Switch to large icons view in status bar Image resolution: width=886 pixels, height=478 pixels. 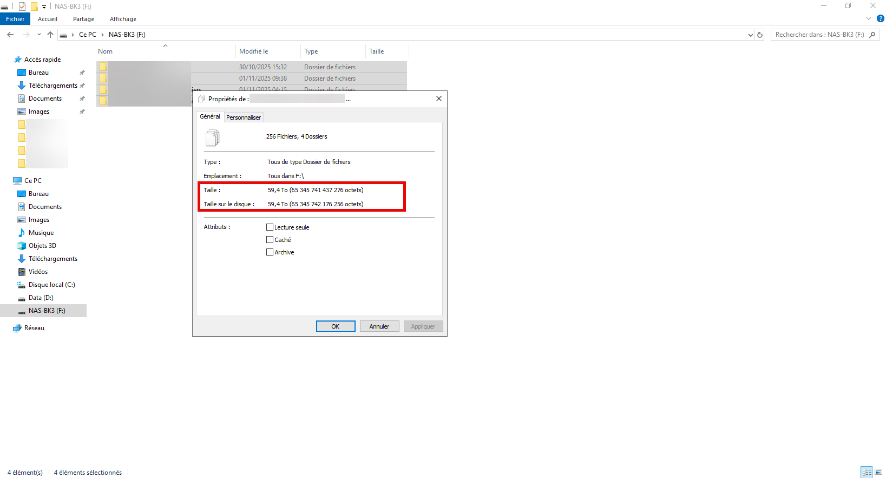[879, 472]
